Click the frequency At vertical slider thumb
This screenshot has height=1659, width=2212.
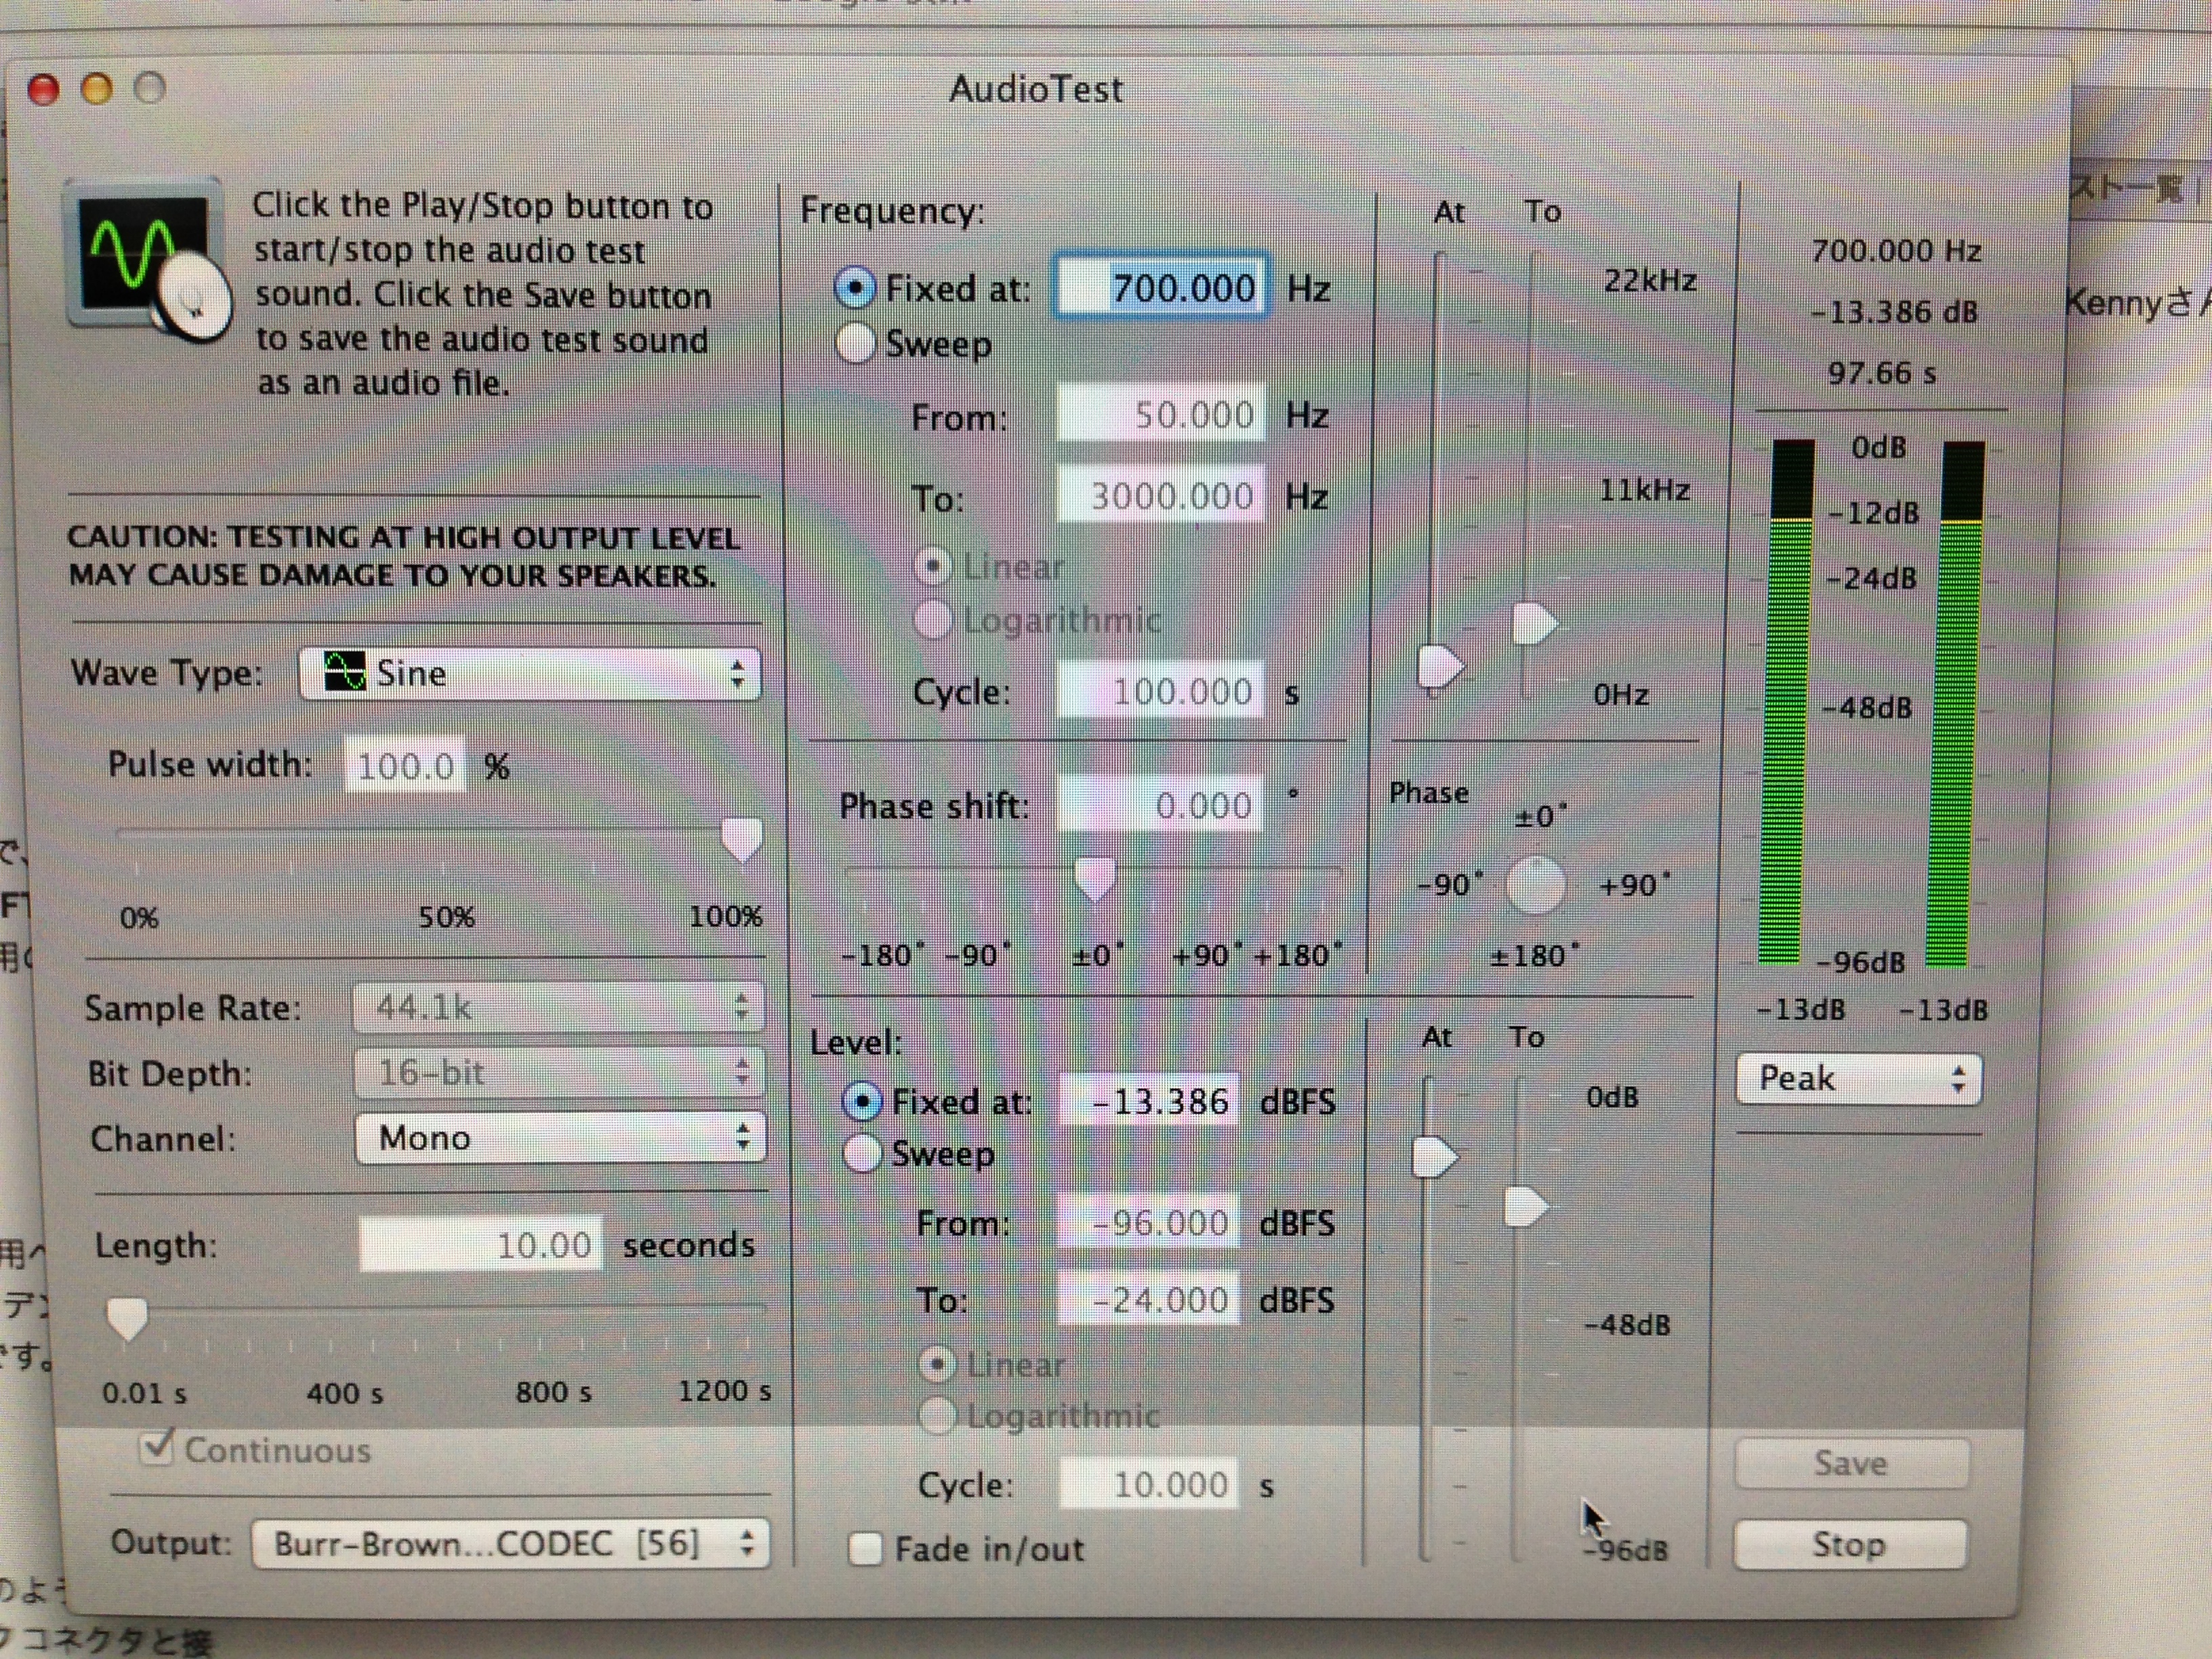coord(1441,667)
